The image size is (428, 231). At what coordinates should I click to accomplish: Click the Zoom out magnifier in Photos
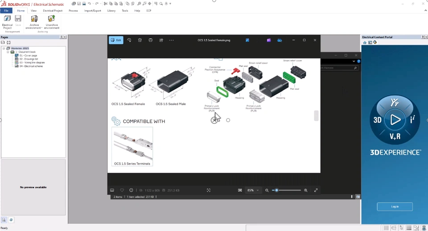pos(267,190)
